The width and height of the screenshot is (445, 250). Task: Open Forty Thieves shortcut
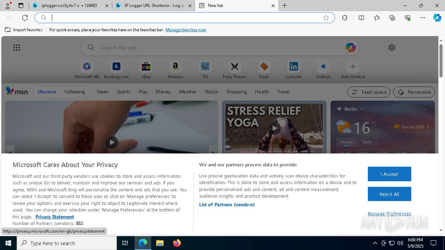coord(235,70)
